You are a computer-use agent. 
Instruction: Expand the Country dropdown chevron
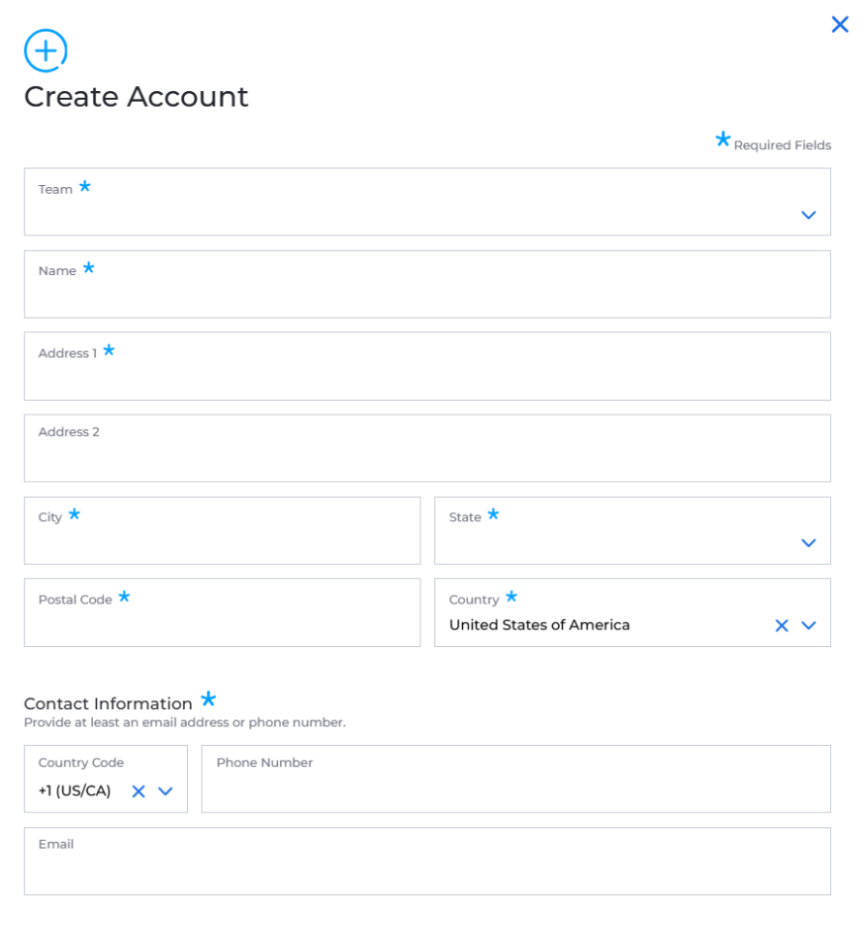click(808, 626)
